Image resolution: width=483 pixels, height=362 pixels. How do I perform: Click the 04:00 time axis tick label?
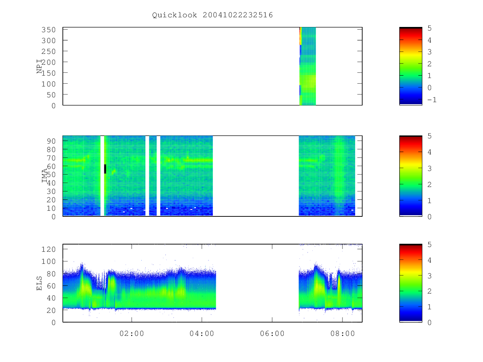coord(202,334)
